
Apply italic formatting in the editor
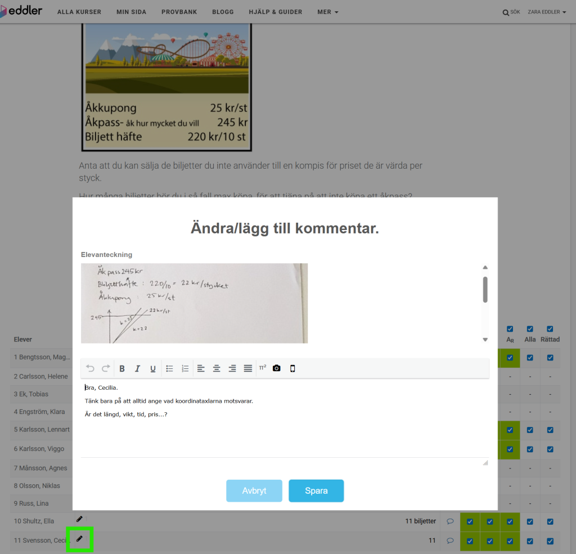[x=137, y=369]
